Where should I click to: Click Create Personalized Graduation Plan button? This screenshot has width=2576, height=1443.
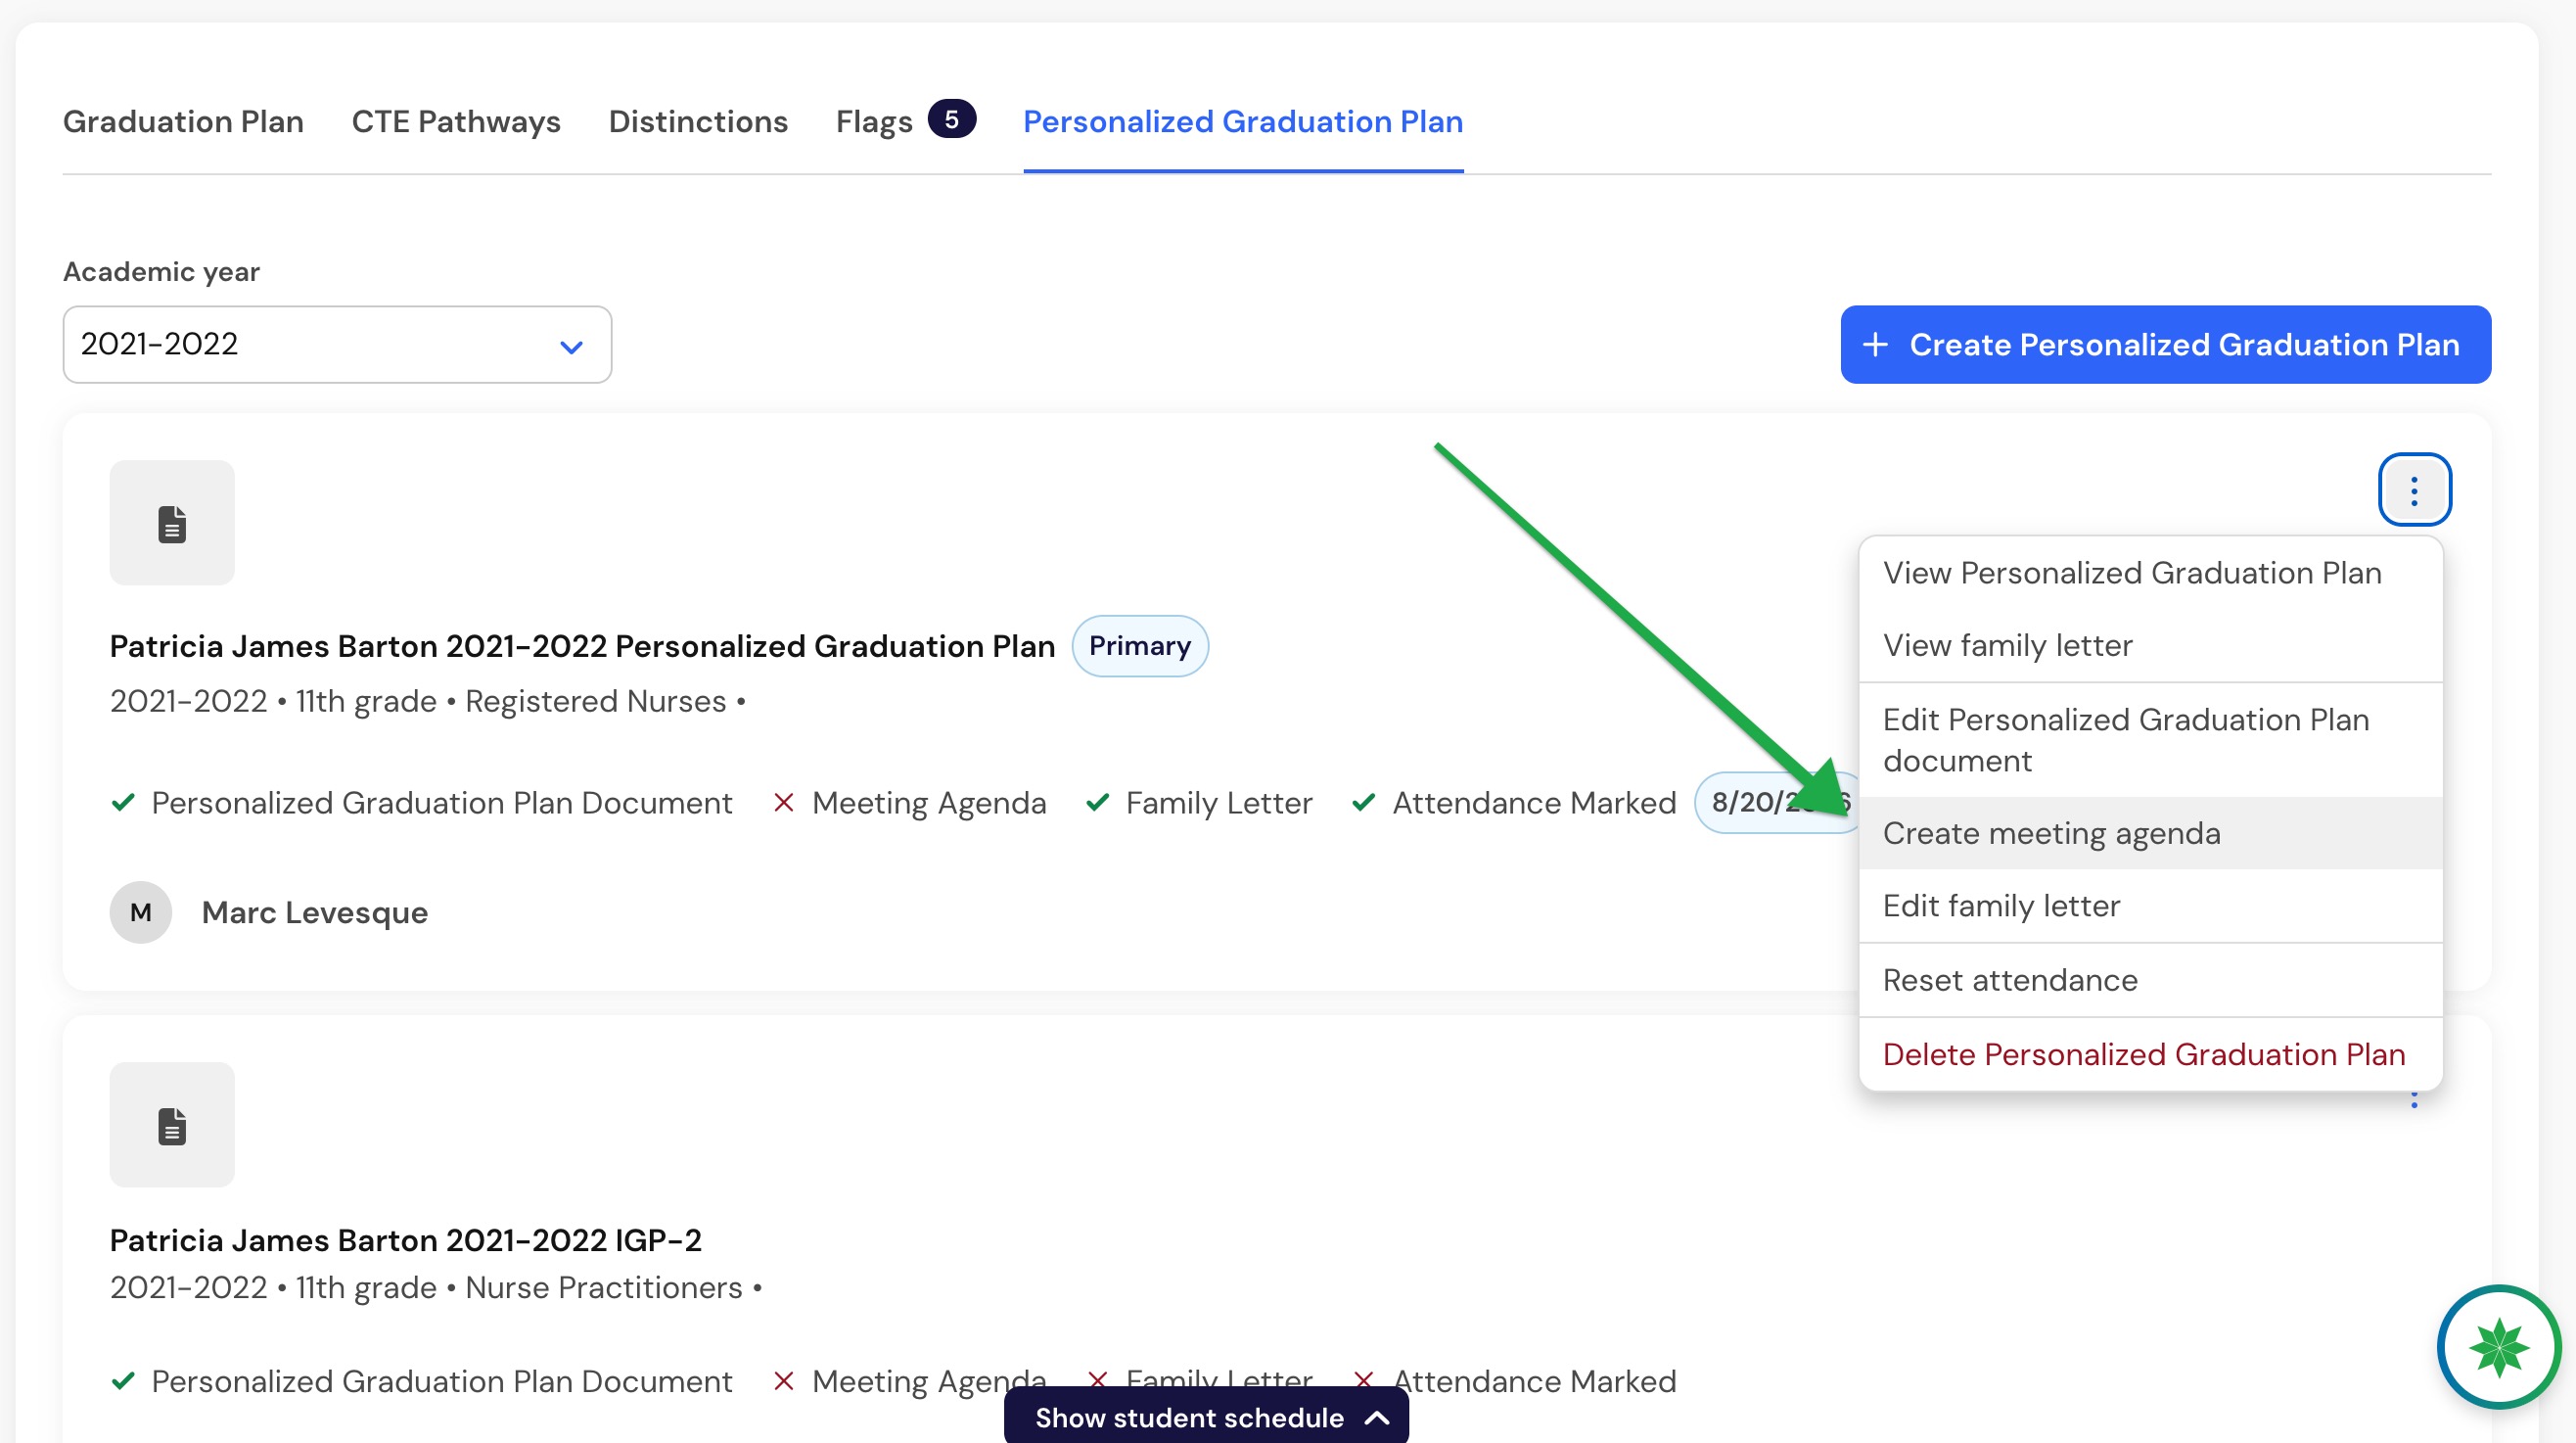tap(2166, 345)
